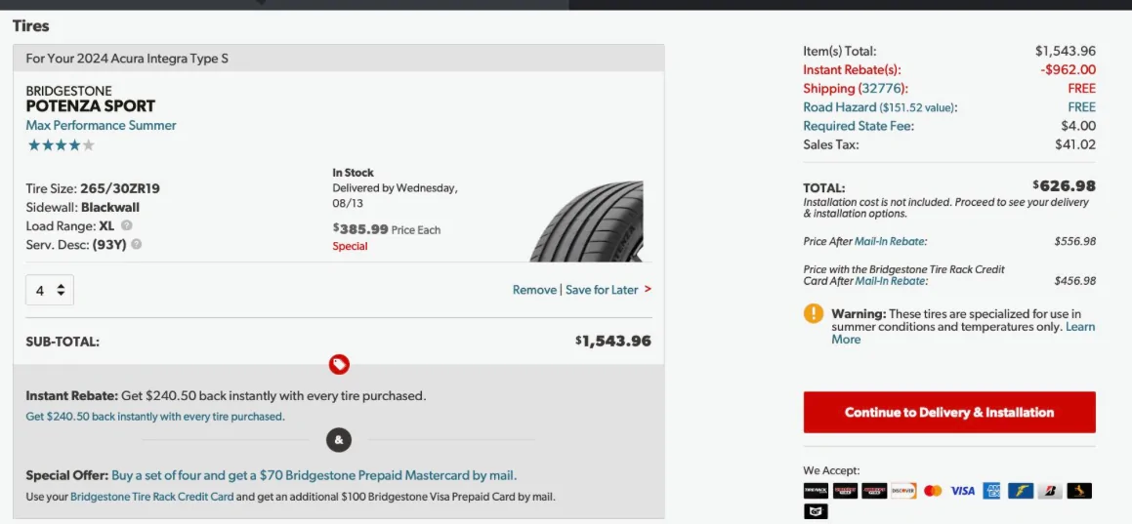Click the $70 Bridgestone Prepaid Mastercard offer link
Viewport: 1132px width, 524px height.
314,476
